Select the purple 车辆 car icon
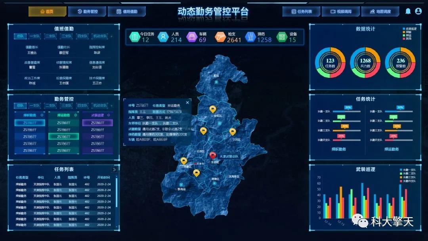This screenshot has width=428, height=241. coord(192,37)
